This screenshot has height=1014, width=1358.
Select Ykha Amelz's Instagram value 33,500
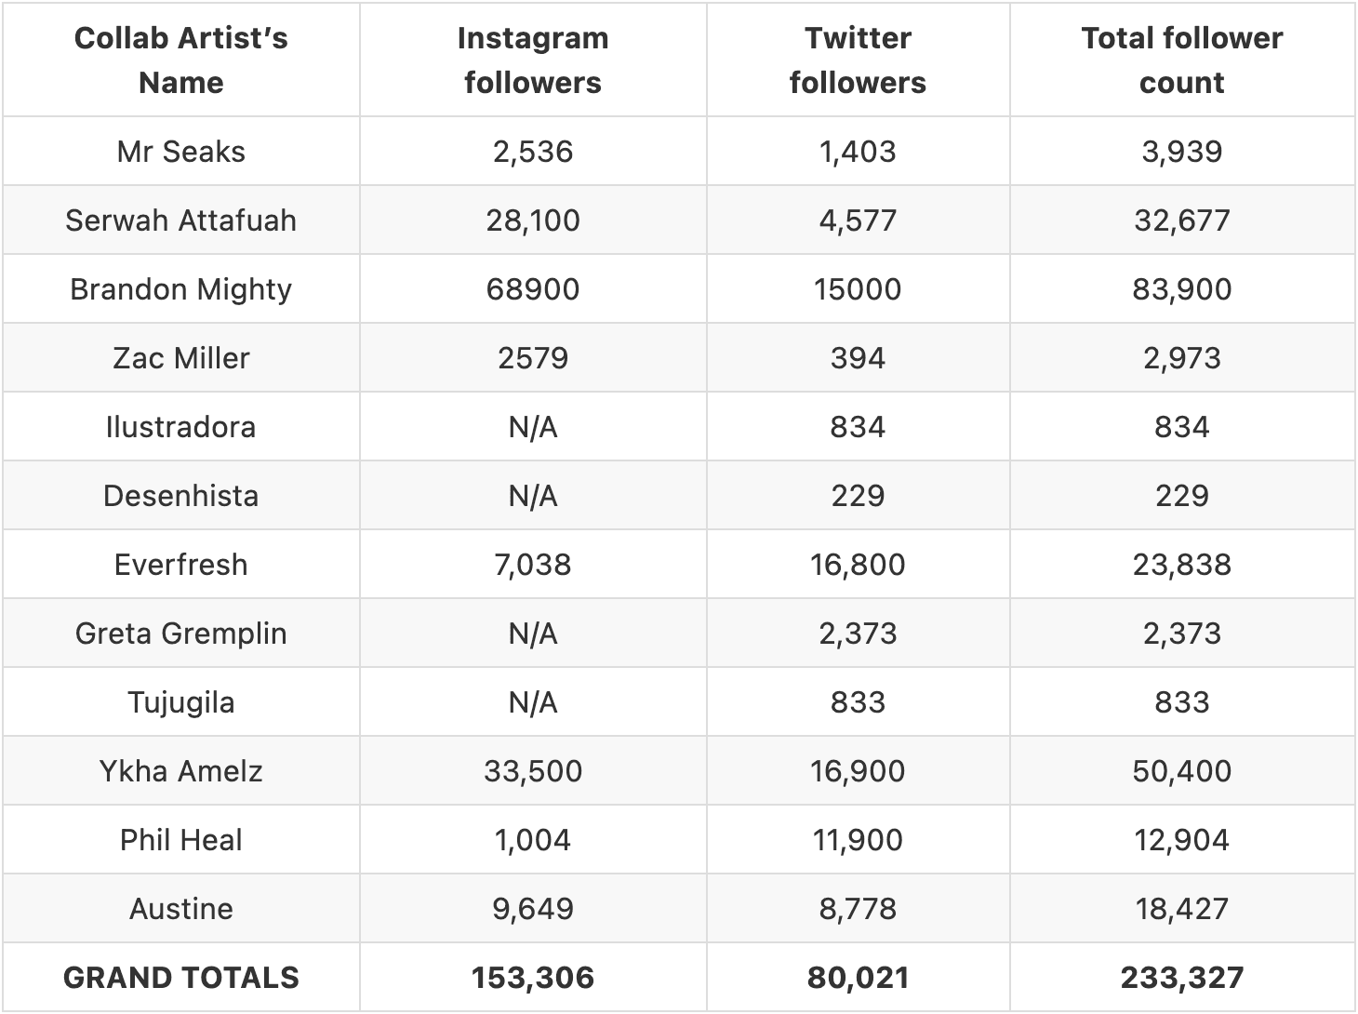[x=533, y=771]
